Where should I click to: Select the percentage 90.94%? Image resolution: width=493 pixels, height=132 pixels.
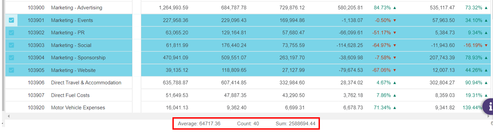pyautogui.click(x=473, y=83)
